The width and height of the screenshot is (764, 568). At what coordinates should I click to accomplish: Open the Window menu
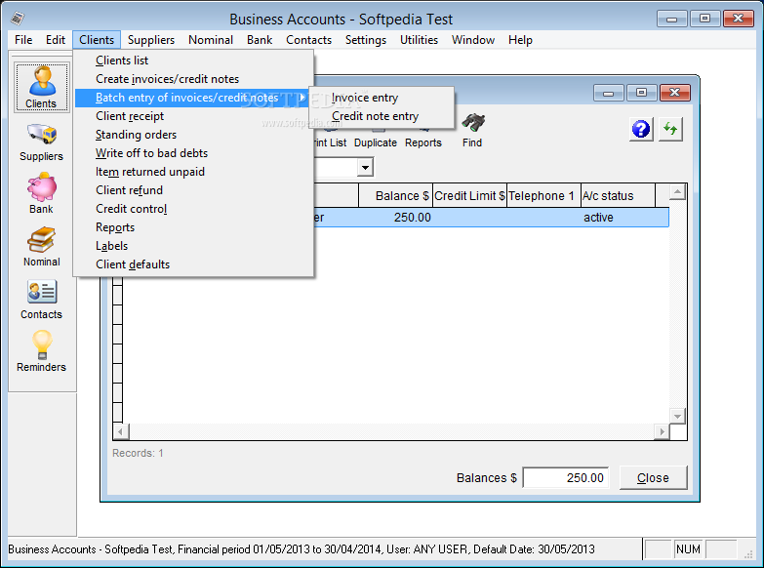pos(472,40)
